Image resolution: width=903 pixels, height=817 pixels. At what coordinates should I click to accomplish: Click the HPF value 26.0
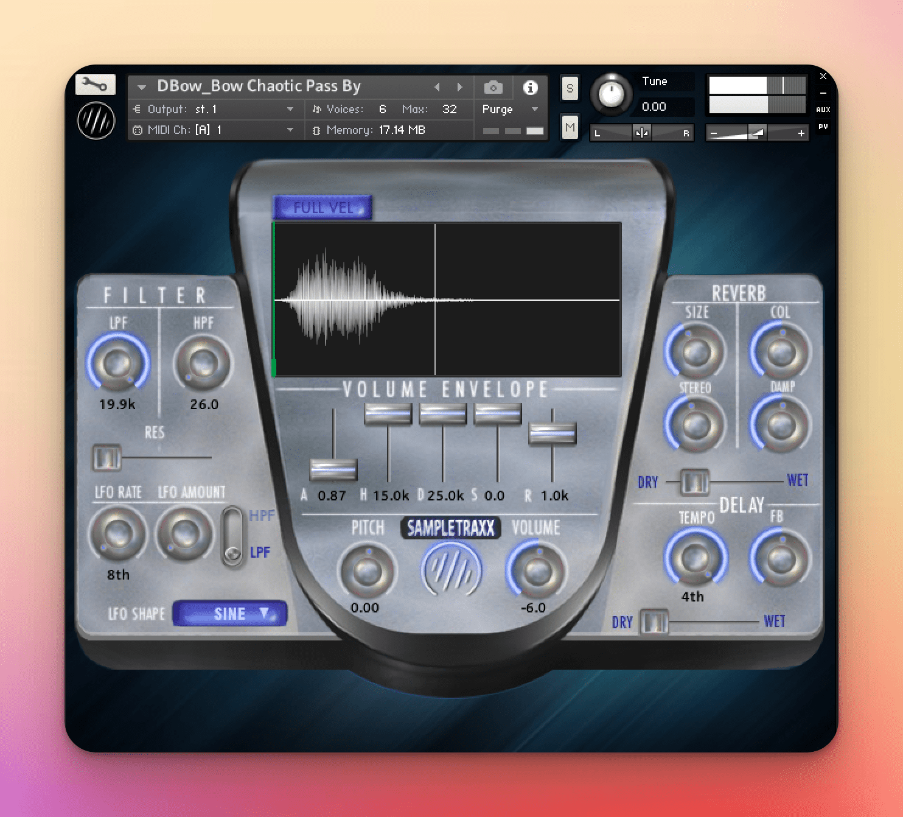204,404
